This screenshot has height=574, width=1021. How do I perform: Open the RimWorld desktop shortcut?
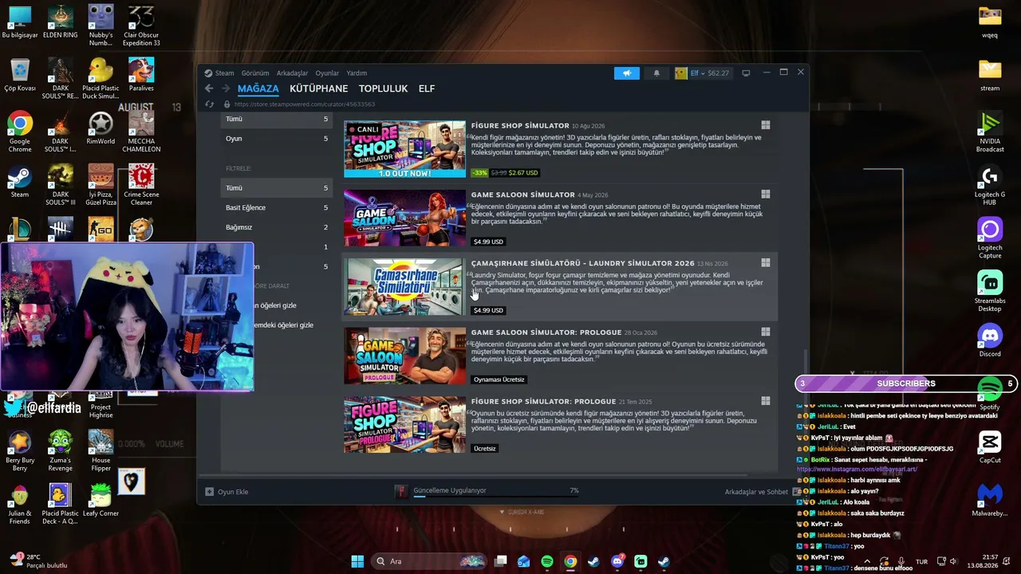coord(101,128)
